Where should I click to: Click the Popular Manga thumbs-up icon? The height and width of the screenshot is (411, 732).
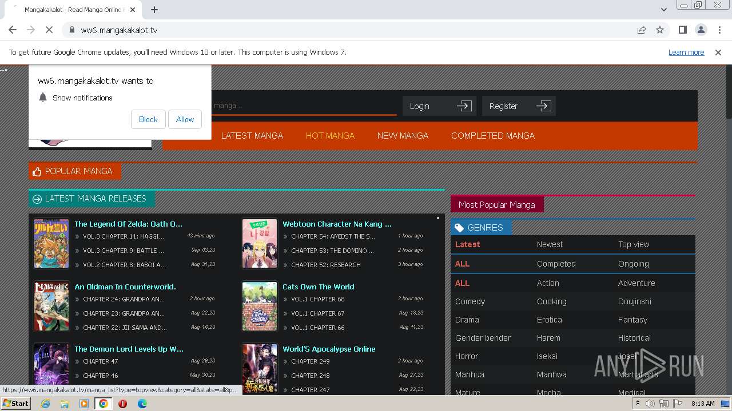click(x=37, y=171)
